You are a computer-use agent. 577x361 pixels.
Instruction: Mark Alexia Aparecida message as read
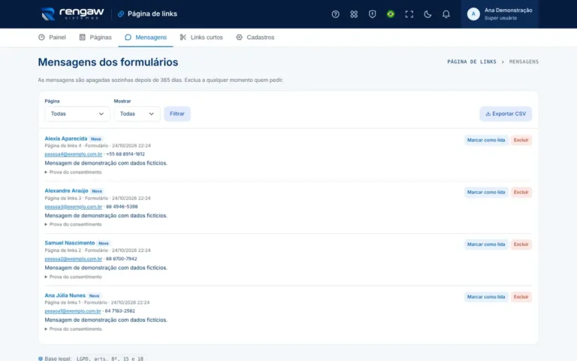click(x=486, y=140)
